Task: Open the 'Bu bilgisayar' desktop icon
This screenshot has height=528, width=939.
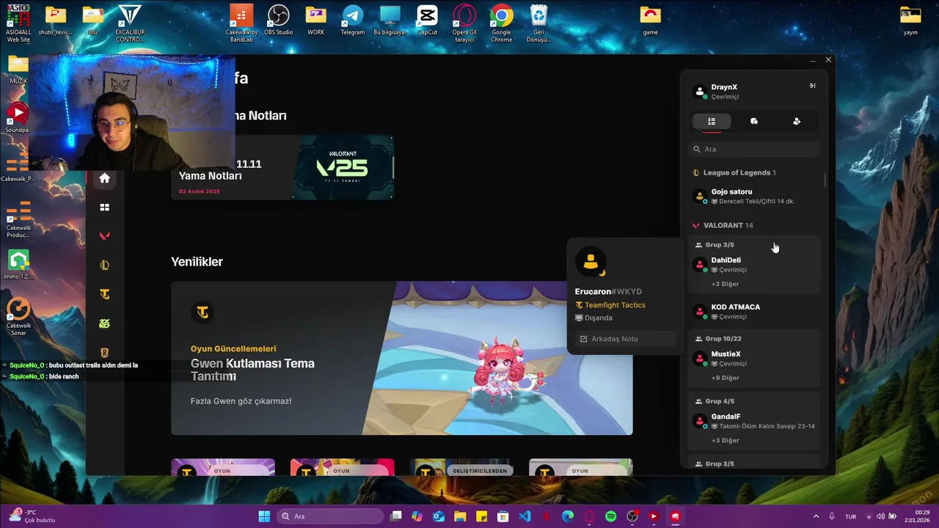Action: tap(390, 21)
